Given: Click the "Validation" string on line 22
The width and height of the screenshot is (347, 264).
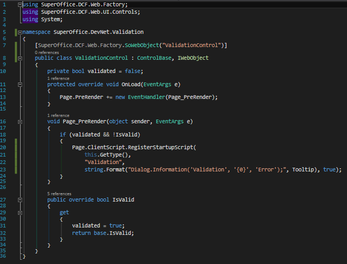Looking at the screenshot, I should (x=103, y=162).
